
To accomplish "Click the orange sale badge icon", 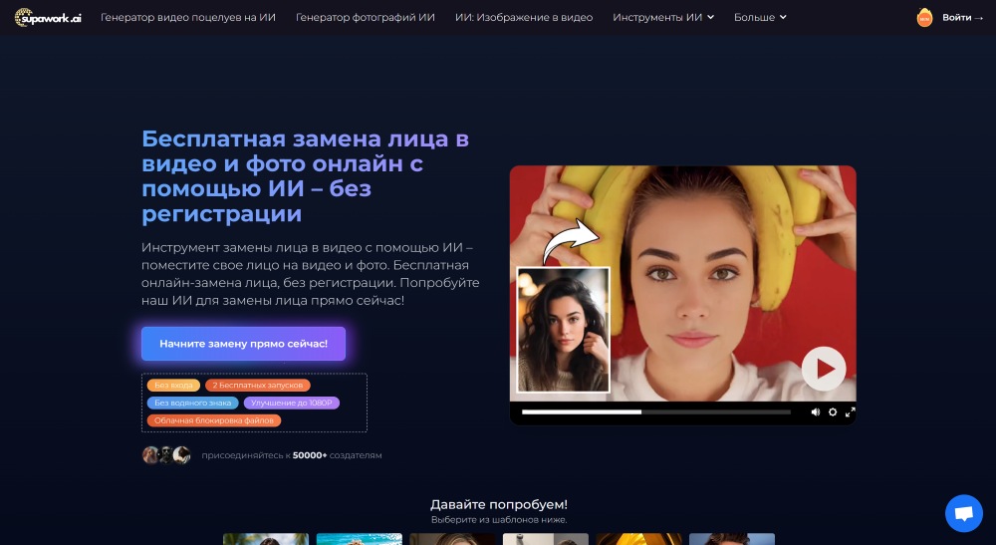I will click(924, 18).
